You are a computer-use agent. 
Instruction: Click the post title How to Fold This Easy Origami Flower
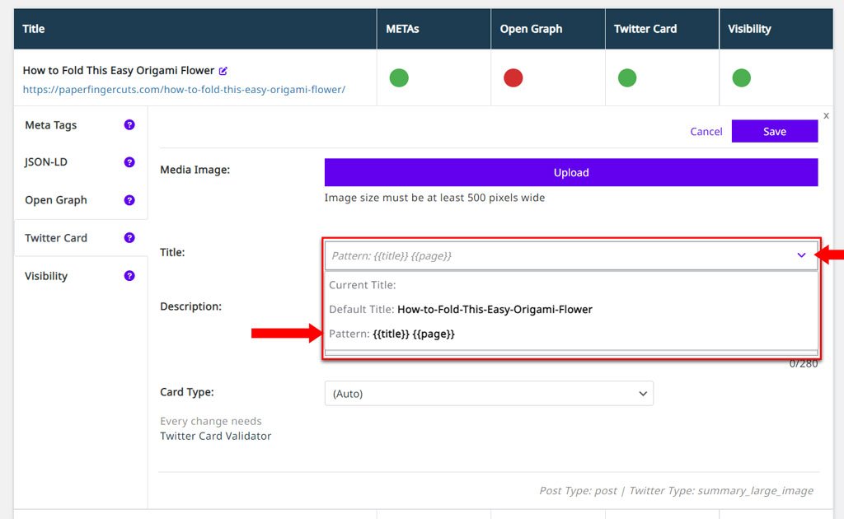click(119, 71)
